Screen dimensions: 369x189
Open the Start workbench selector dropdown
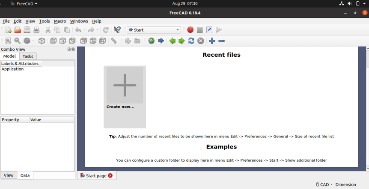(x=154, y=30)
